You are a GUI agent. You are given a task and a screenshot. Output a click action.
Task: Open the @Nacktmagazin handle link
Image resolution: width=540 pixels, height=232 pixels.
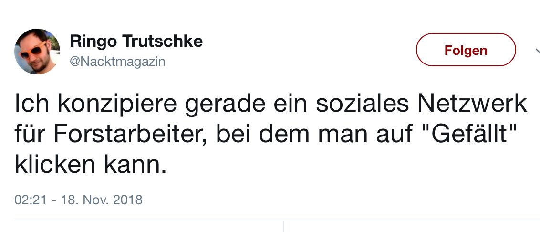[117, 62]
